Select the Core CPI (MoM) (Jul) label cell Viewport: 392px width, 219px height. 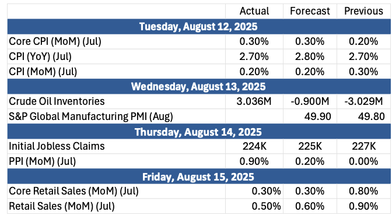tap(116, 41)
